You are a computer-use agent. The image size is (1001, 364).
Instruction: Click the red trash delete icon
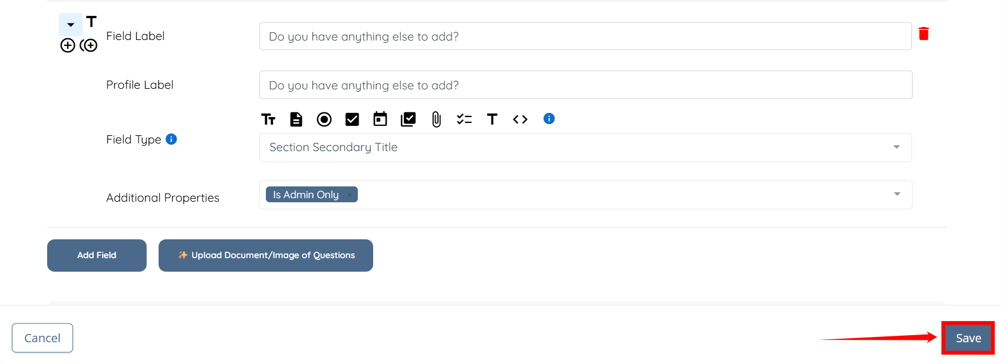pyautogui.click(x=924, y=34)
